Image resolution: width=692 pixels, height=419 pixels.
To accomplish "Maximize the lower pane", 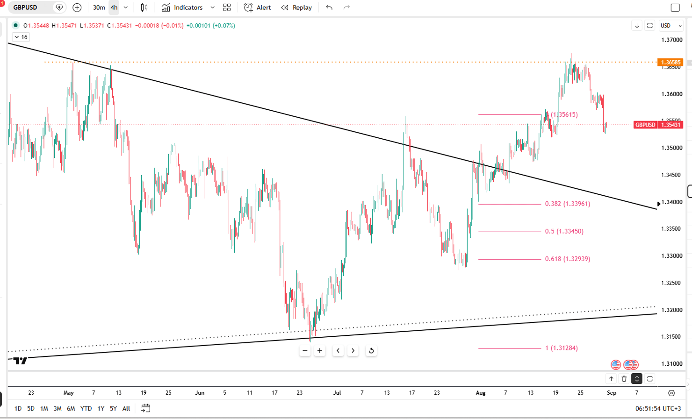I will pos(650,379).
